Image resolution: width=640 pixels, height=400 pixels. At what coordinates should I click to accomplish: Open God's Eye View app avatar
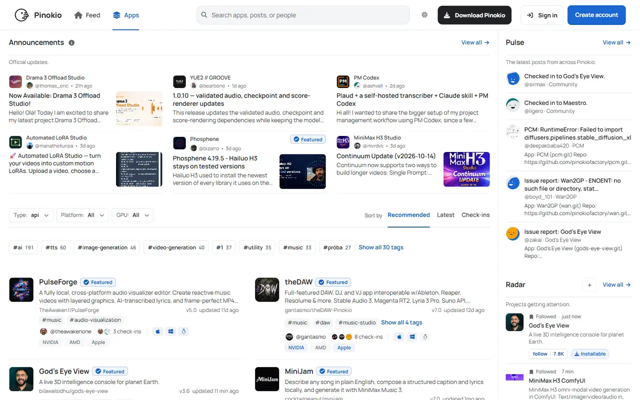pos(21,379)
